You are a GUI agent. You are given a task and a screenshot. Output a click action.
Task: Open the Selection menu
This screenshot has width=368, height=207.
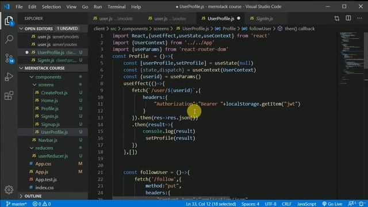pyautogui.click(x=51, y=7)
